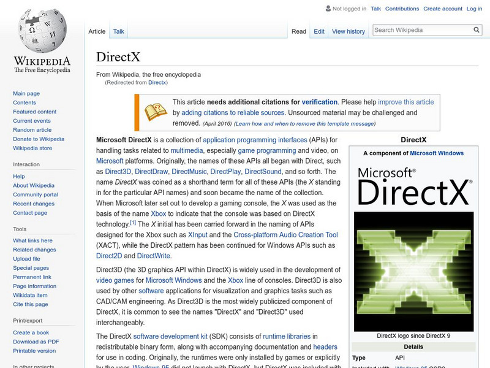The image size is (490, 368).
Task: Open Community portal link
Action: tap(36, 194)
